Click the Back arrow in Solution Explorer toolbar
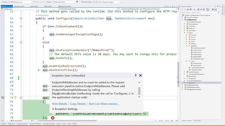 click(x=182, y=9)
